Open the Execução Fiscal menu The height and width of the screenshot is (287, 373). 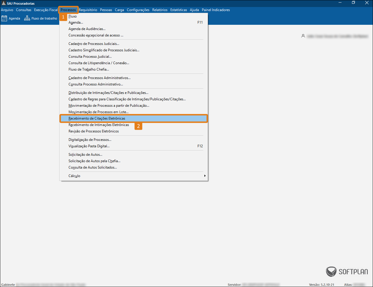(46, 10)
